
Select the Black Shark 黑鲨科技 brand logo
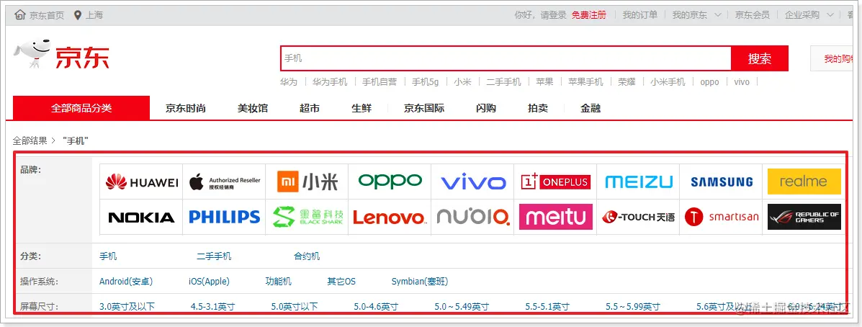click(x=308, y=217)
